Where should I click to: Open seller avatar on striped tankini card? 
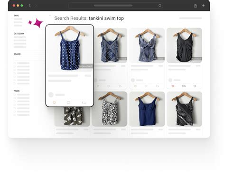coord(133,80)
